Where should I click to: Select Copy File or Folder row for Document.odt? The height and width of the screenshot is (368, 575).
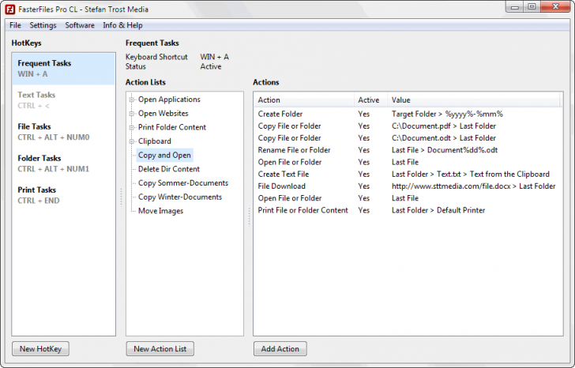point(408,138)
